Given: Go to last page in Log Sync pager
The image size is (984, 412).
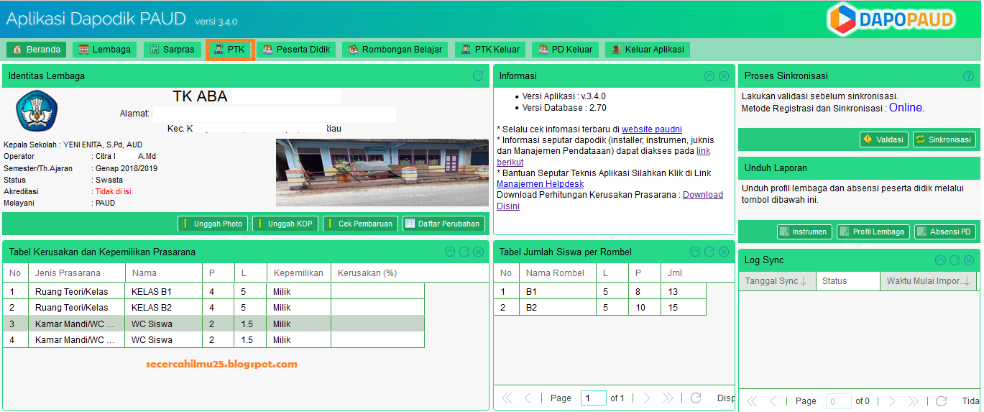Looking at the screenshot, I should tap(913, 401).
